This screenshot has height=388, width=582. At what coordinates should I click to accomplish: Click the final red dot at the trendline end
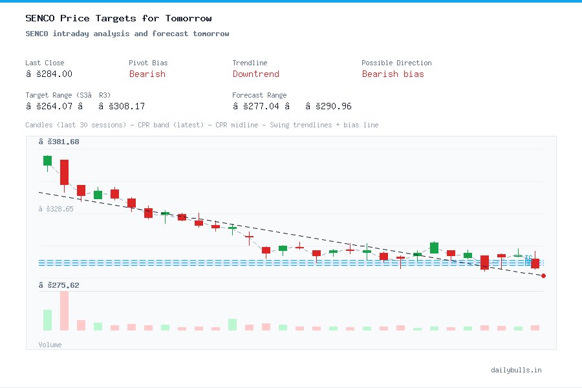click(x=544, y=275)
